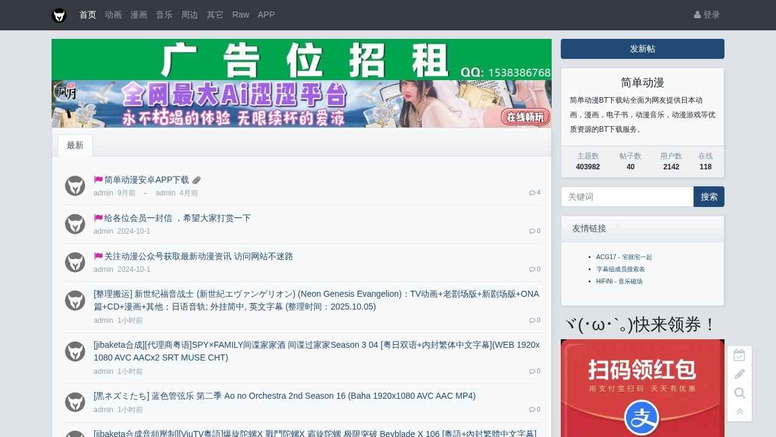Click the 发新帖 button
The image size is (776, 437).
coord(642,49)
